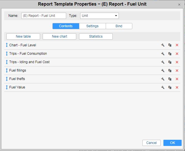Edit Fuel fillings table properties via wrench
This screenshot has height=151, width=185.
click(163, 70)
